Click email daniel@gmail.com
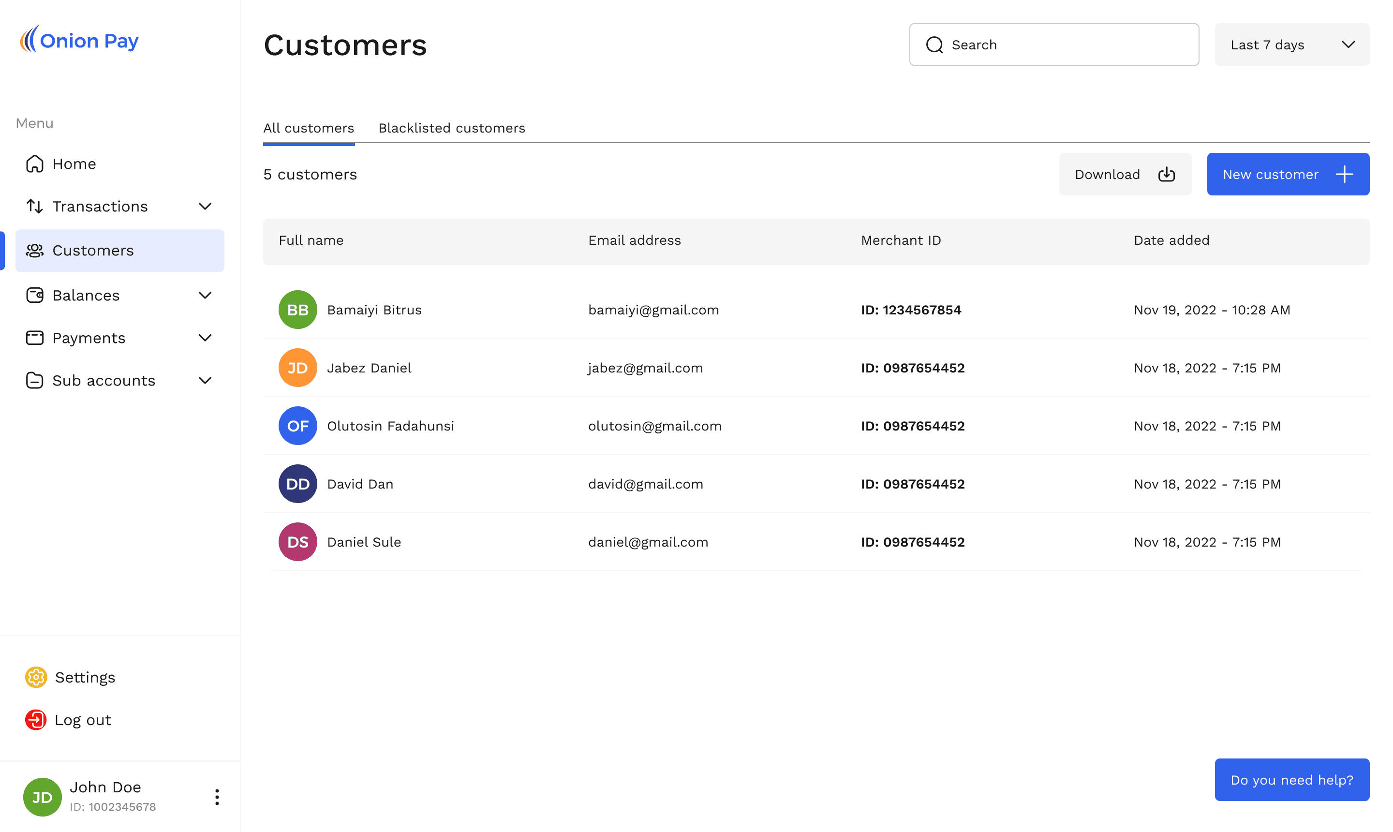This screenshot has width=1393, height=832. (648, 542)
